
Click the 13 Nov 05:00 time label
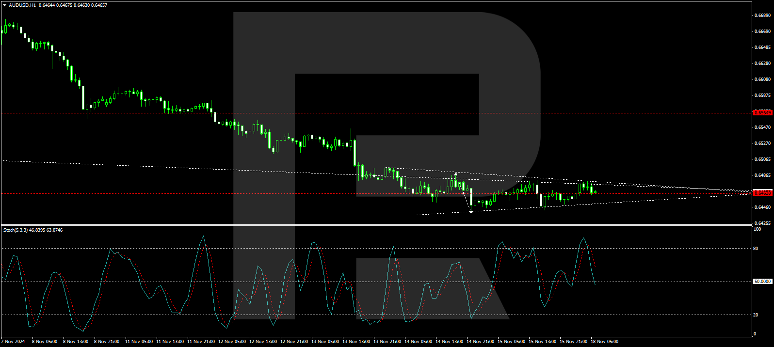[325, 342]
